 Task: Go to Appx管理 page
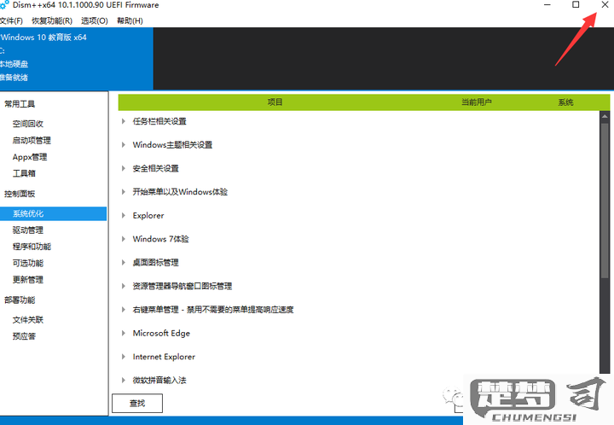[x=30, y=157]
